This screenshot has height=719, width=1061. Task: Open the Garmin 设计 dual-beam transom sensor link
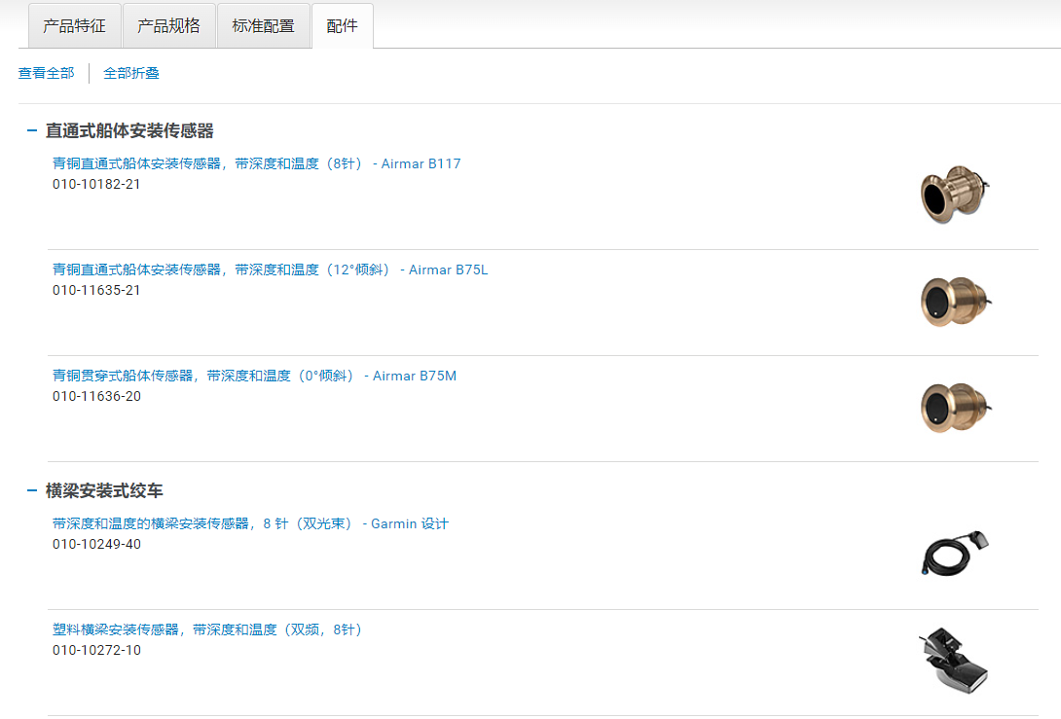tap(250, 523)
